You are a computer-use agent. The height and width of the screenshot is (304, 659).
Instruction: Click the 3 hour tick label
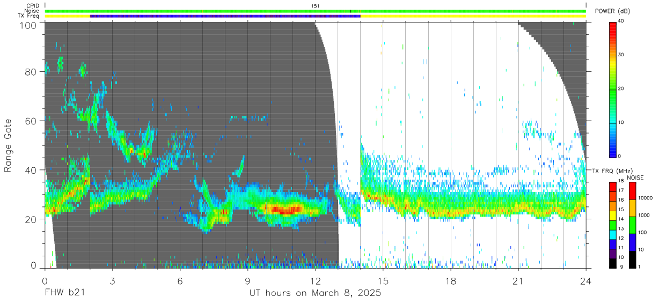[x=112, y=281]
